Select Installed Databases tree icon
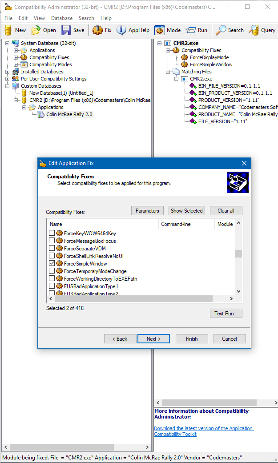278x463 pixels. [16, 72]
